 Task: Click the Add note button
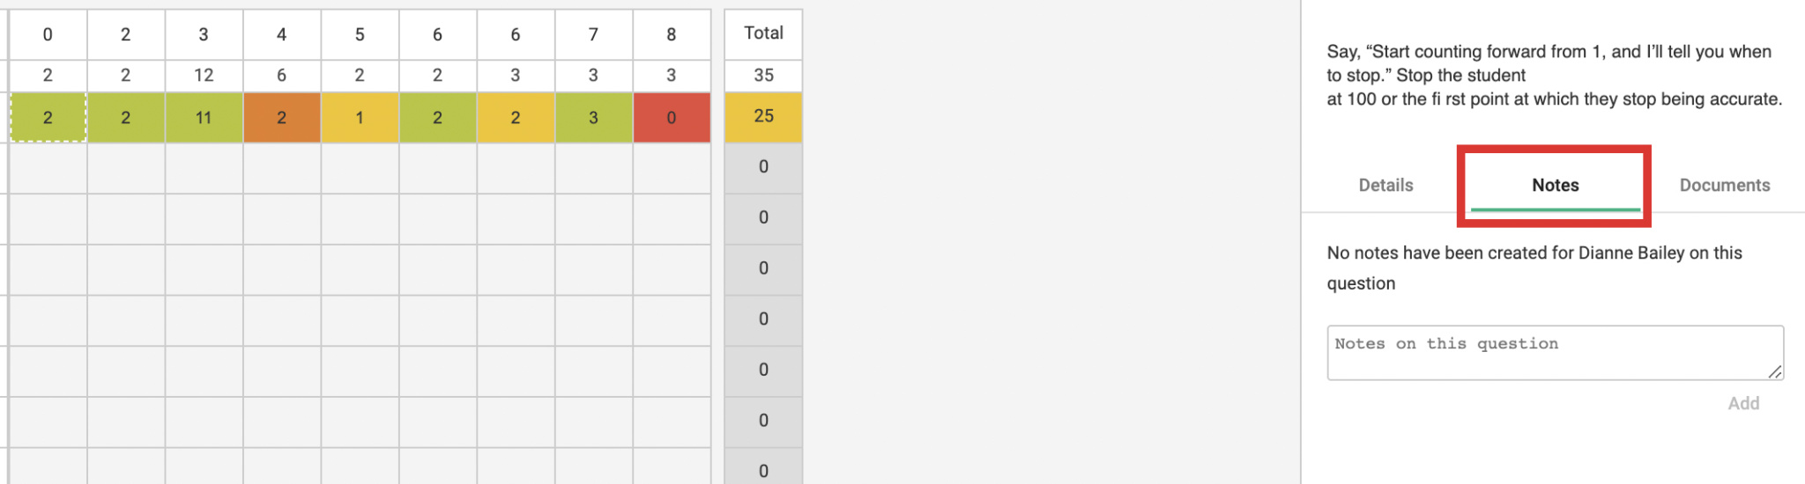click(x=1742, y=404)
